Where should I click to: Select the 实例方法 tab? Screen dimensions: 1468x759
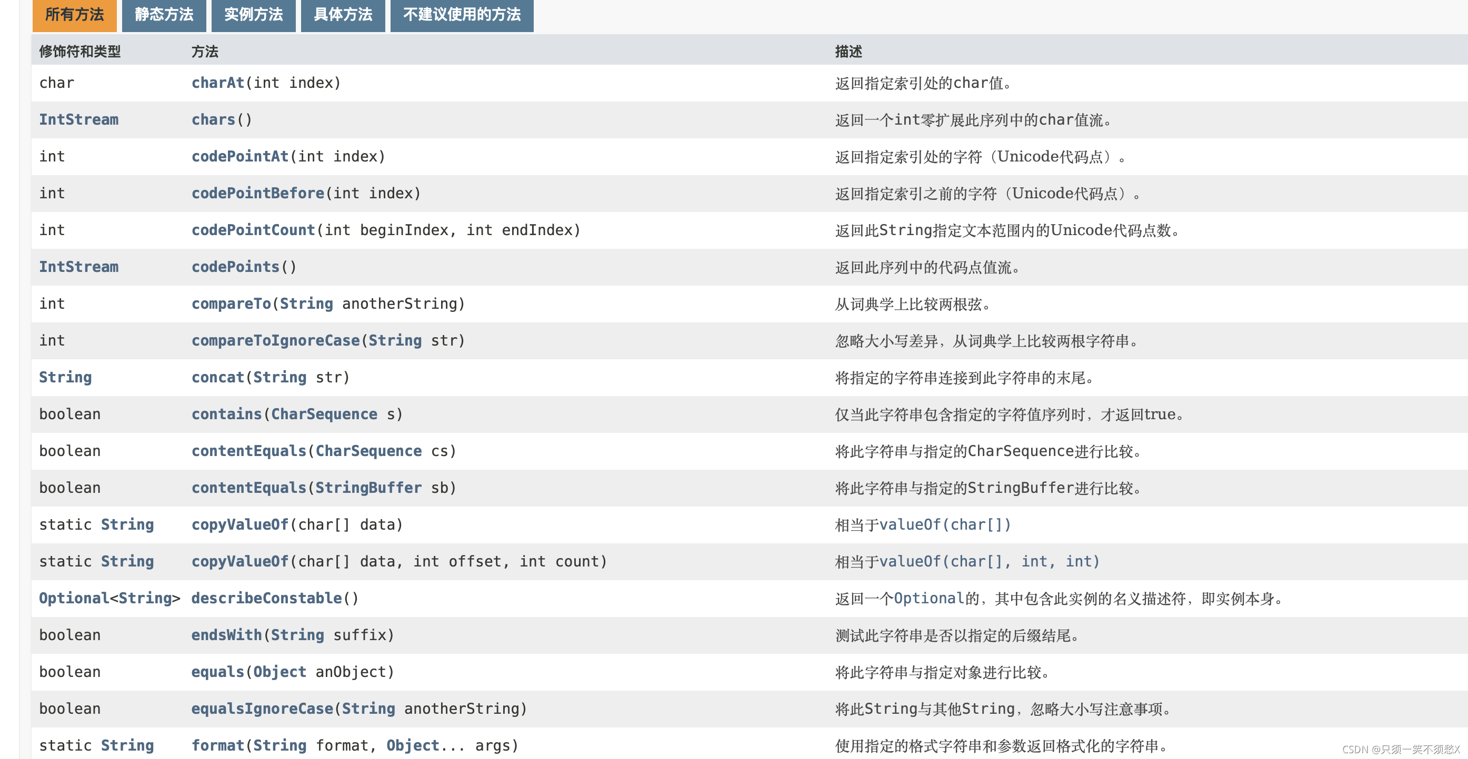[x=253, y=15]
